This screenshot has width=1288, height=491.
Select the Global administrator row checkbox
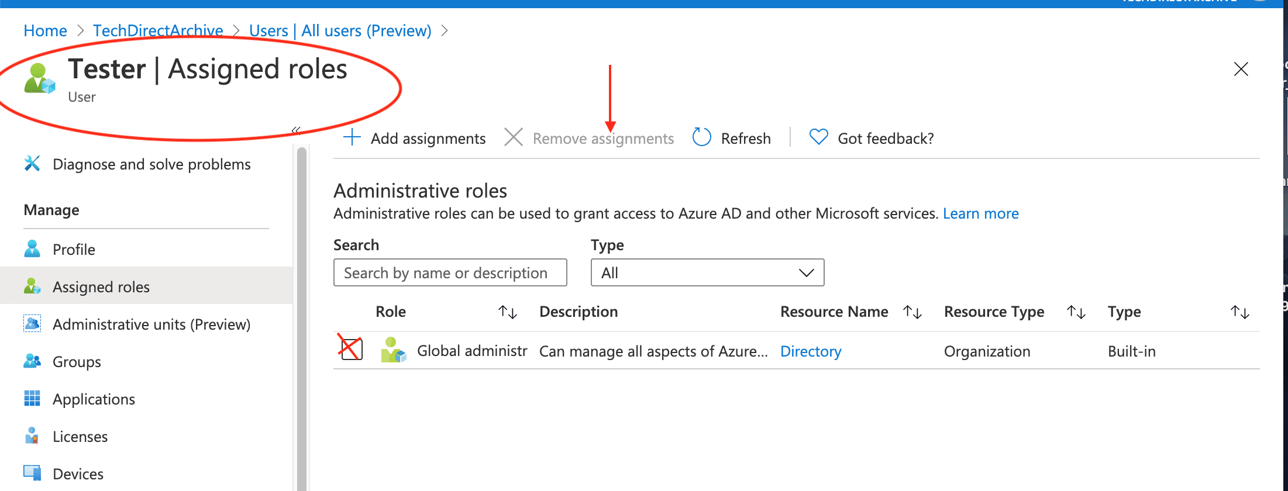click(x=352, y=350)
